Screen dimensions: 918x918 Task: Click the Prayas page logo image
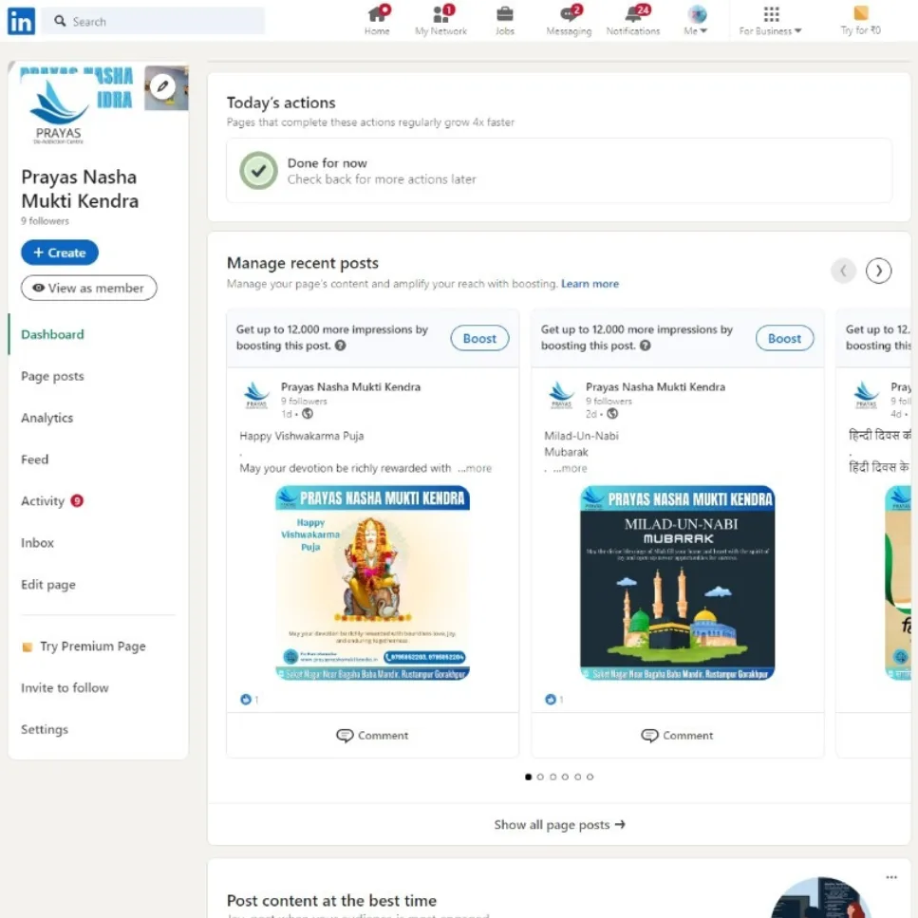pos(57,111)
